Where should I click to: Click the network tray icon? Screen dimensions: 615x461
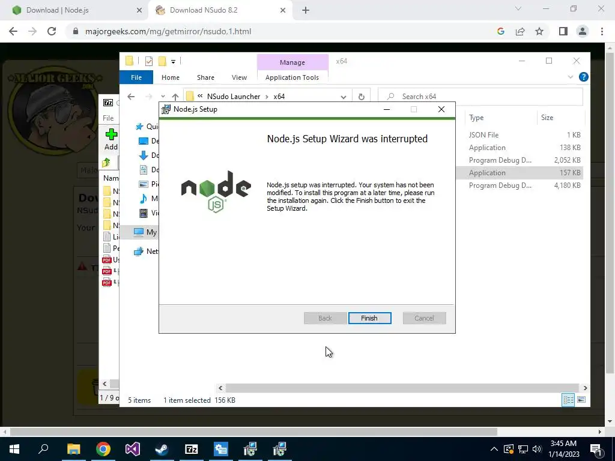[523, 449]
